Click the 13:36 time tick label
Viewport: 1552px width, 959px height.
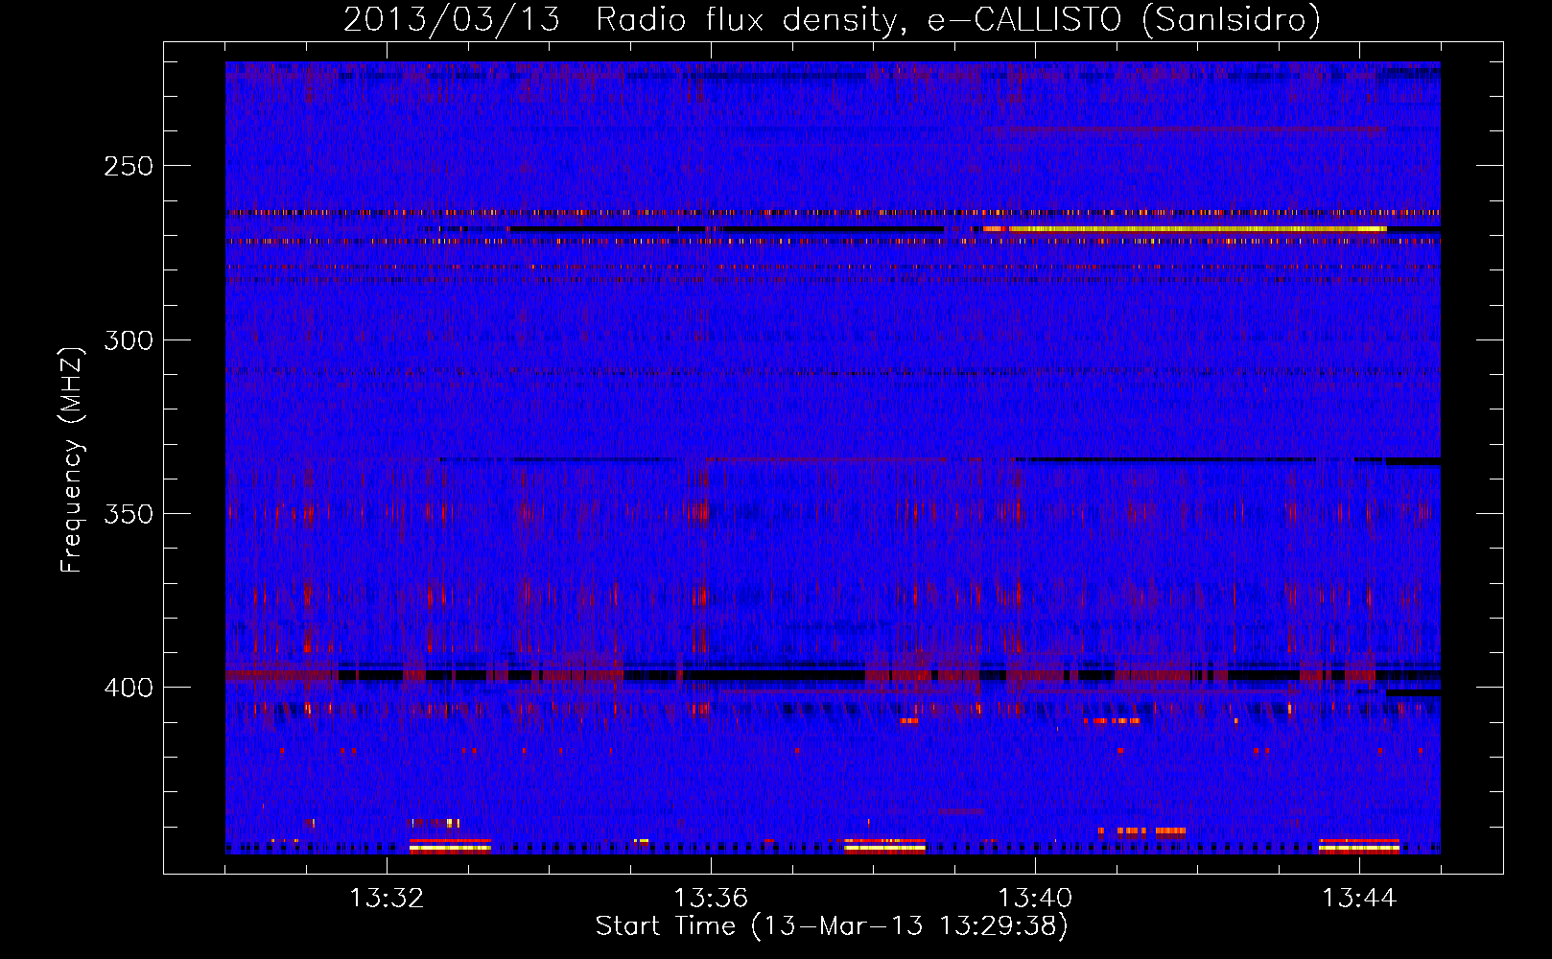[711, 899]
